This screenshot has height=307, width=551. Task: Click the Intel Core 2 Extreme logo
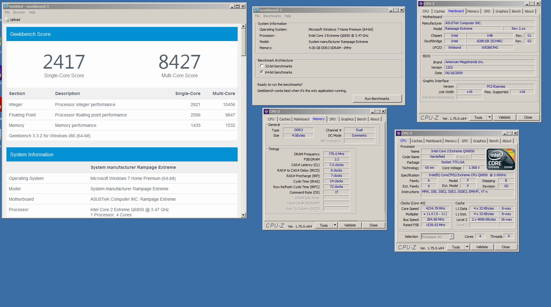501,159
